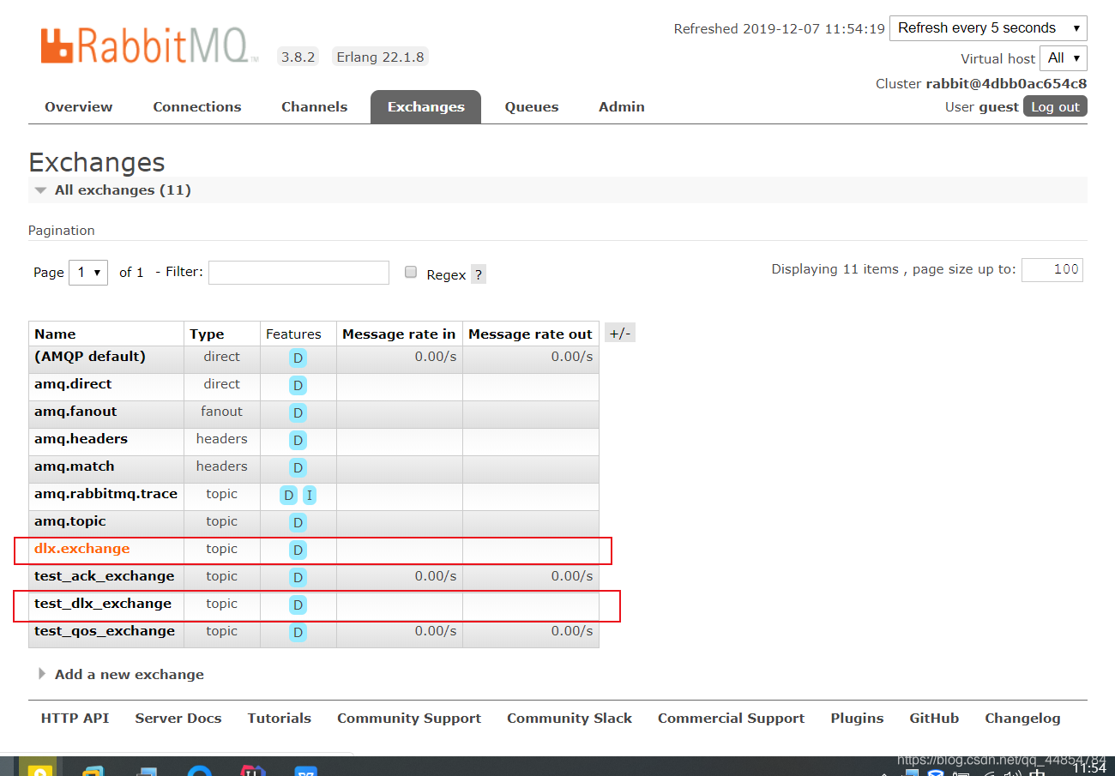Open the Admin tab
The image size is (1115, 776).
pyautogui.click(x=622, y=107)
